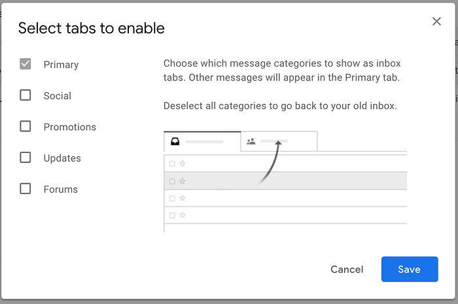Click the people icon in preview tab

[251, 141]
